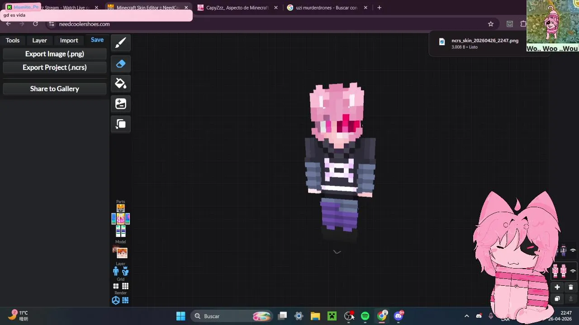Open the Save menu tab
Image resolution: width=579 pixels, height=325 pixels.
tap(97, 40)
